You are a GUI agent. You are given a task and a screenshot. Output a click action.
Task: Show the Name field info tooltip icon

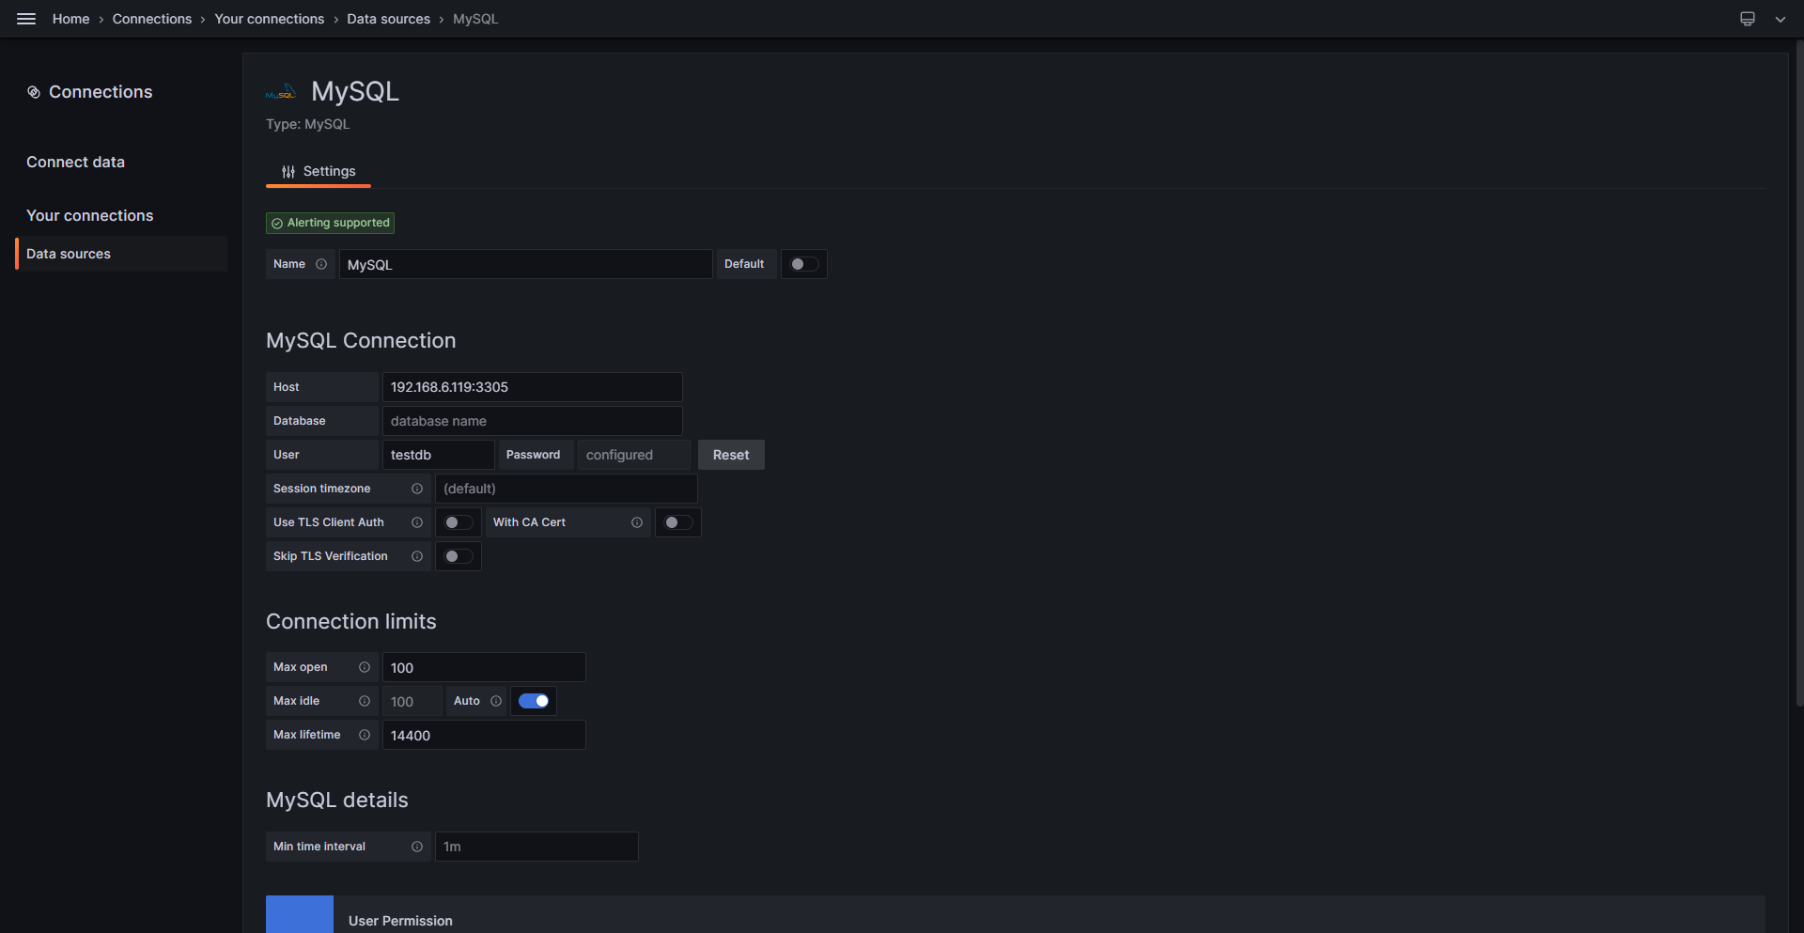click(321, 264)
